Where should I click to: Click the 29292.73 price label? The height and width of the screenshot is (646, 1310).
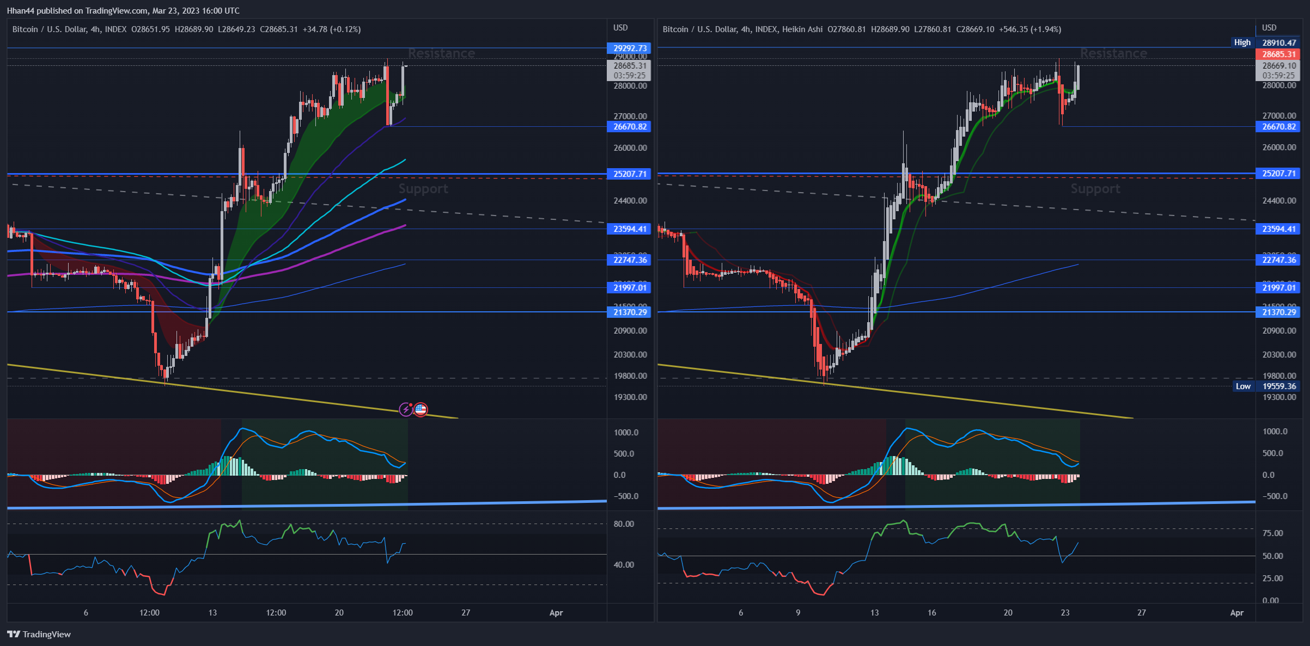[x=630, y=48]
